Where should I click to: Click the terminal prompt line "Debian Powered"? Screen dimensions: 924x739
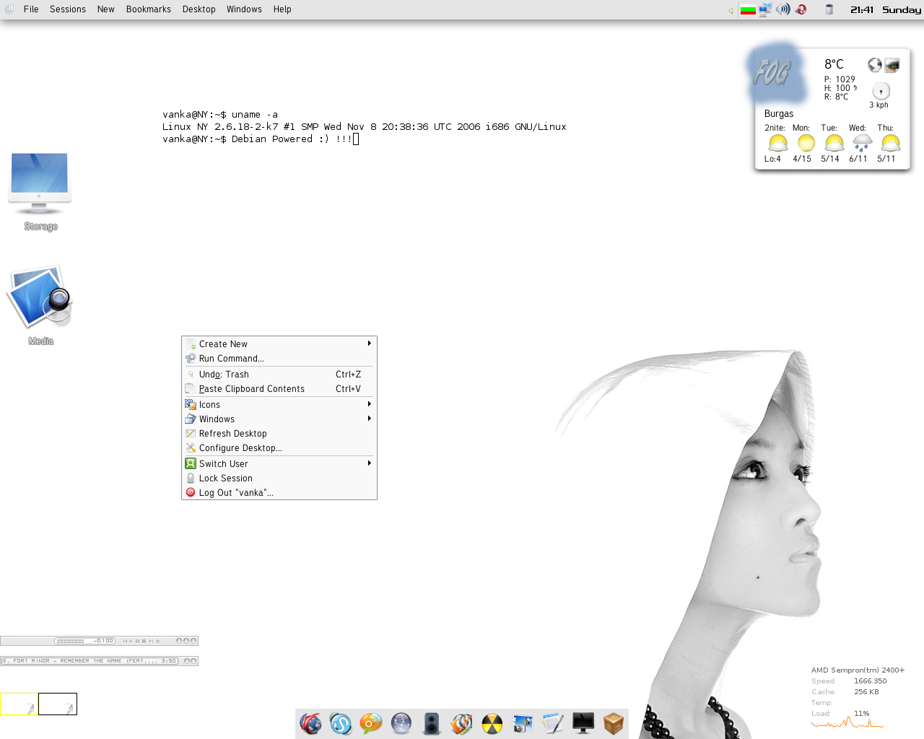[x=261, y=139]
